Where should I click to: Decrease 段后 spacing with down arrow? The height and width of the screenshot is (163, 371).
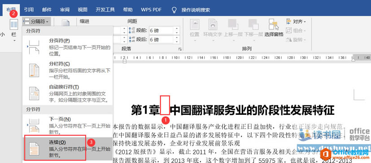click(x=177, y=42)
